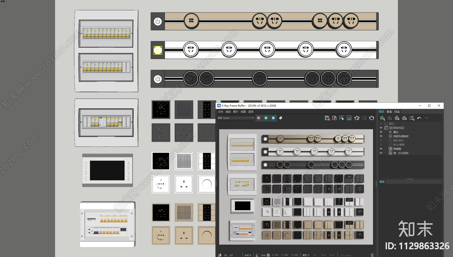This screenshot has height=257, width=453.
Task: Click the render teapot icon
Action: tap(372, 118)
